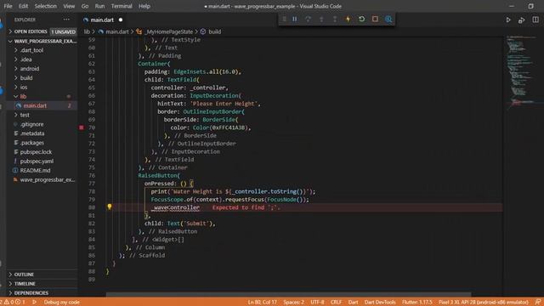Open the Edit menu

pos(23,6)
